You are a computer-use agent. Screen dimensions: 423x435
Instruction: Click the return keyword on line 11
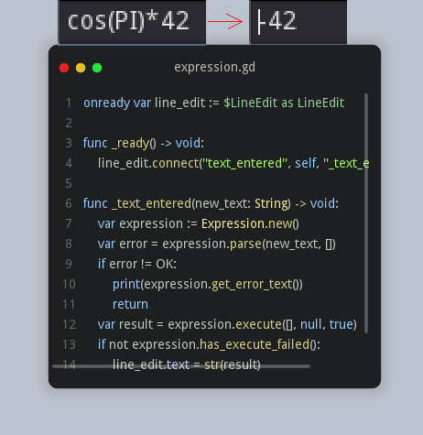130,304
